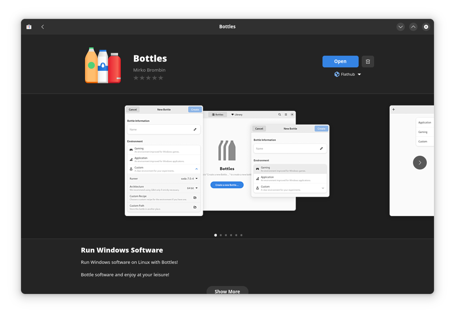Screen dimensions: 455x317
Task: Select the first carousel page dot
Action: [215, 235]
